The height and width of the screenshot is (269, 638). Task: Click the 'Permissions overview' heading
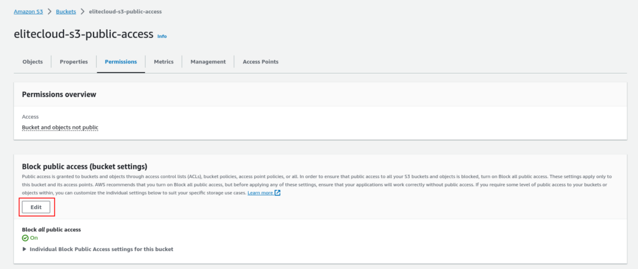pos(59,94)
